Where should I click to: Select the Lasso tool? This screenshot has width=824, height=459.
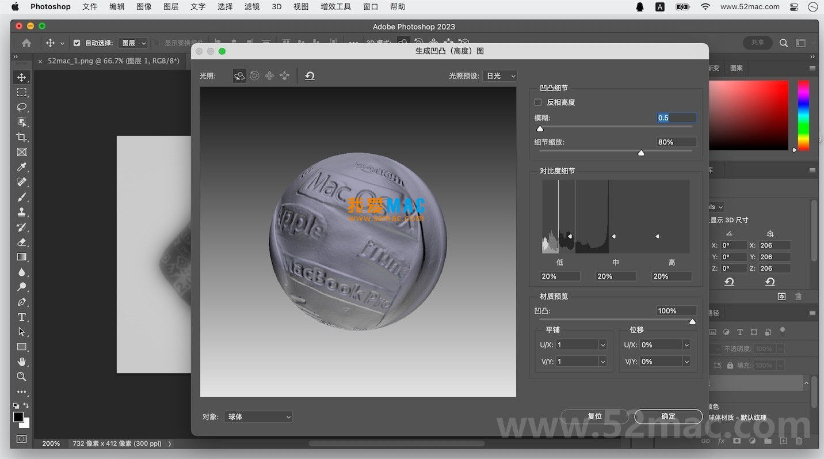coord(22,107)
